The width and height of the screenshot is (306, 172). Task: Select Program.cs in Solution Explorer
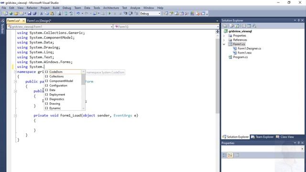point(240,57)
